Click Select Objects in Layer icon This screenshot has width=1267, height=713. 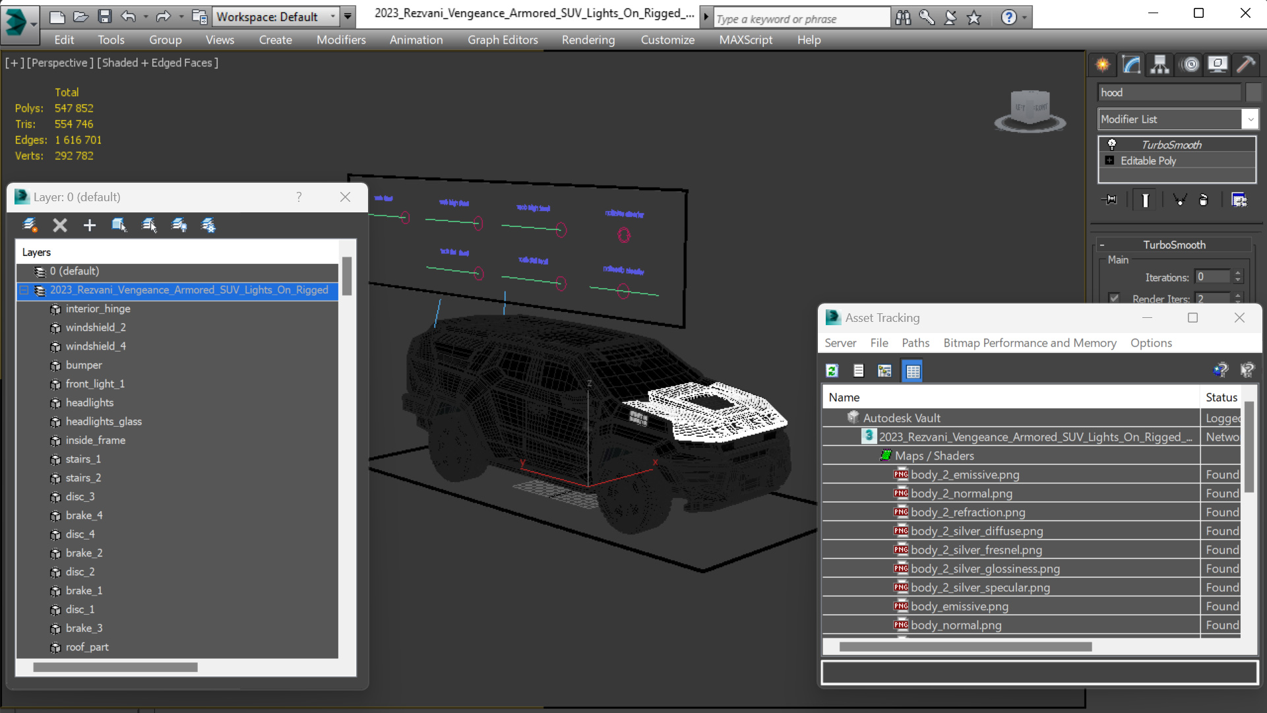point(119,226)
